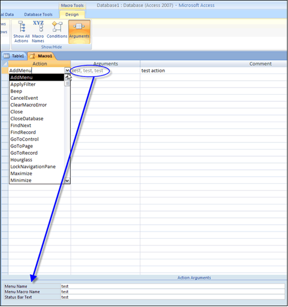Select Hourglass in the action list
The image size is (288, 307).
click(37, 160)
